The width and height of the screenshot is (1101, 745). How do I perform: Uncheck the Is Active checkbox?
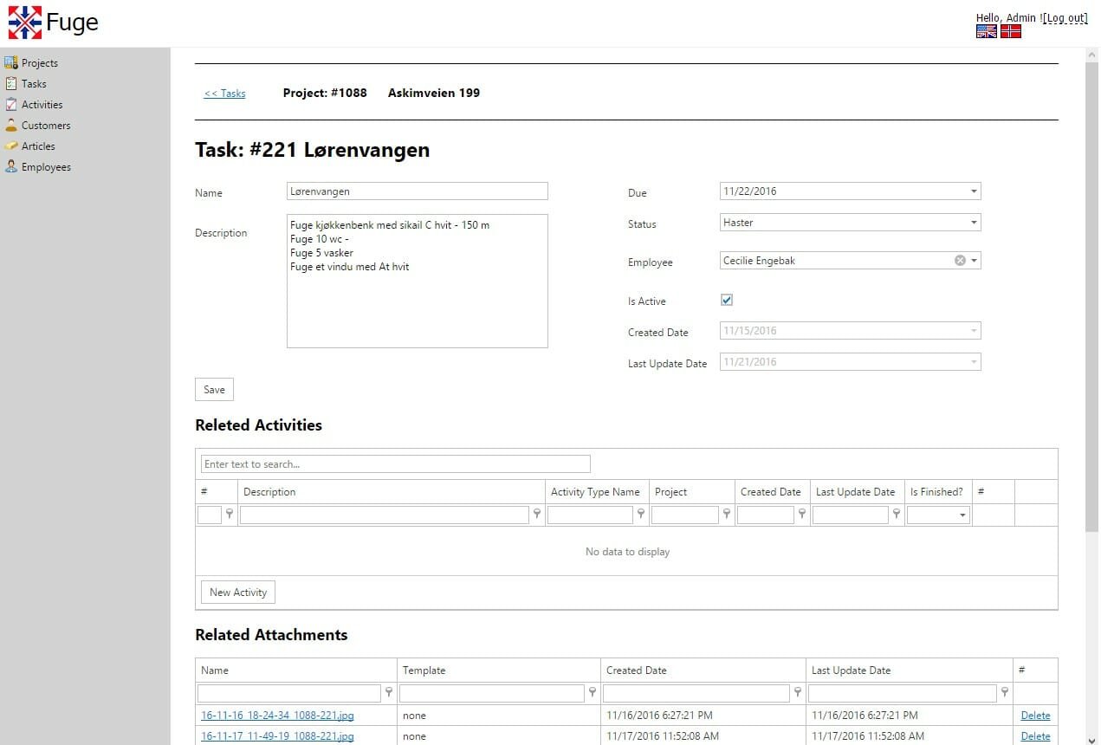click(727, 301)
